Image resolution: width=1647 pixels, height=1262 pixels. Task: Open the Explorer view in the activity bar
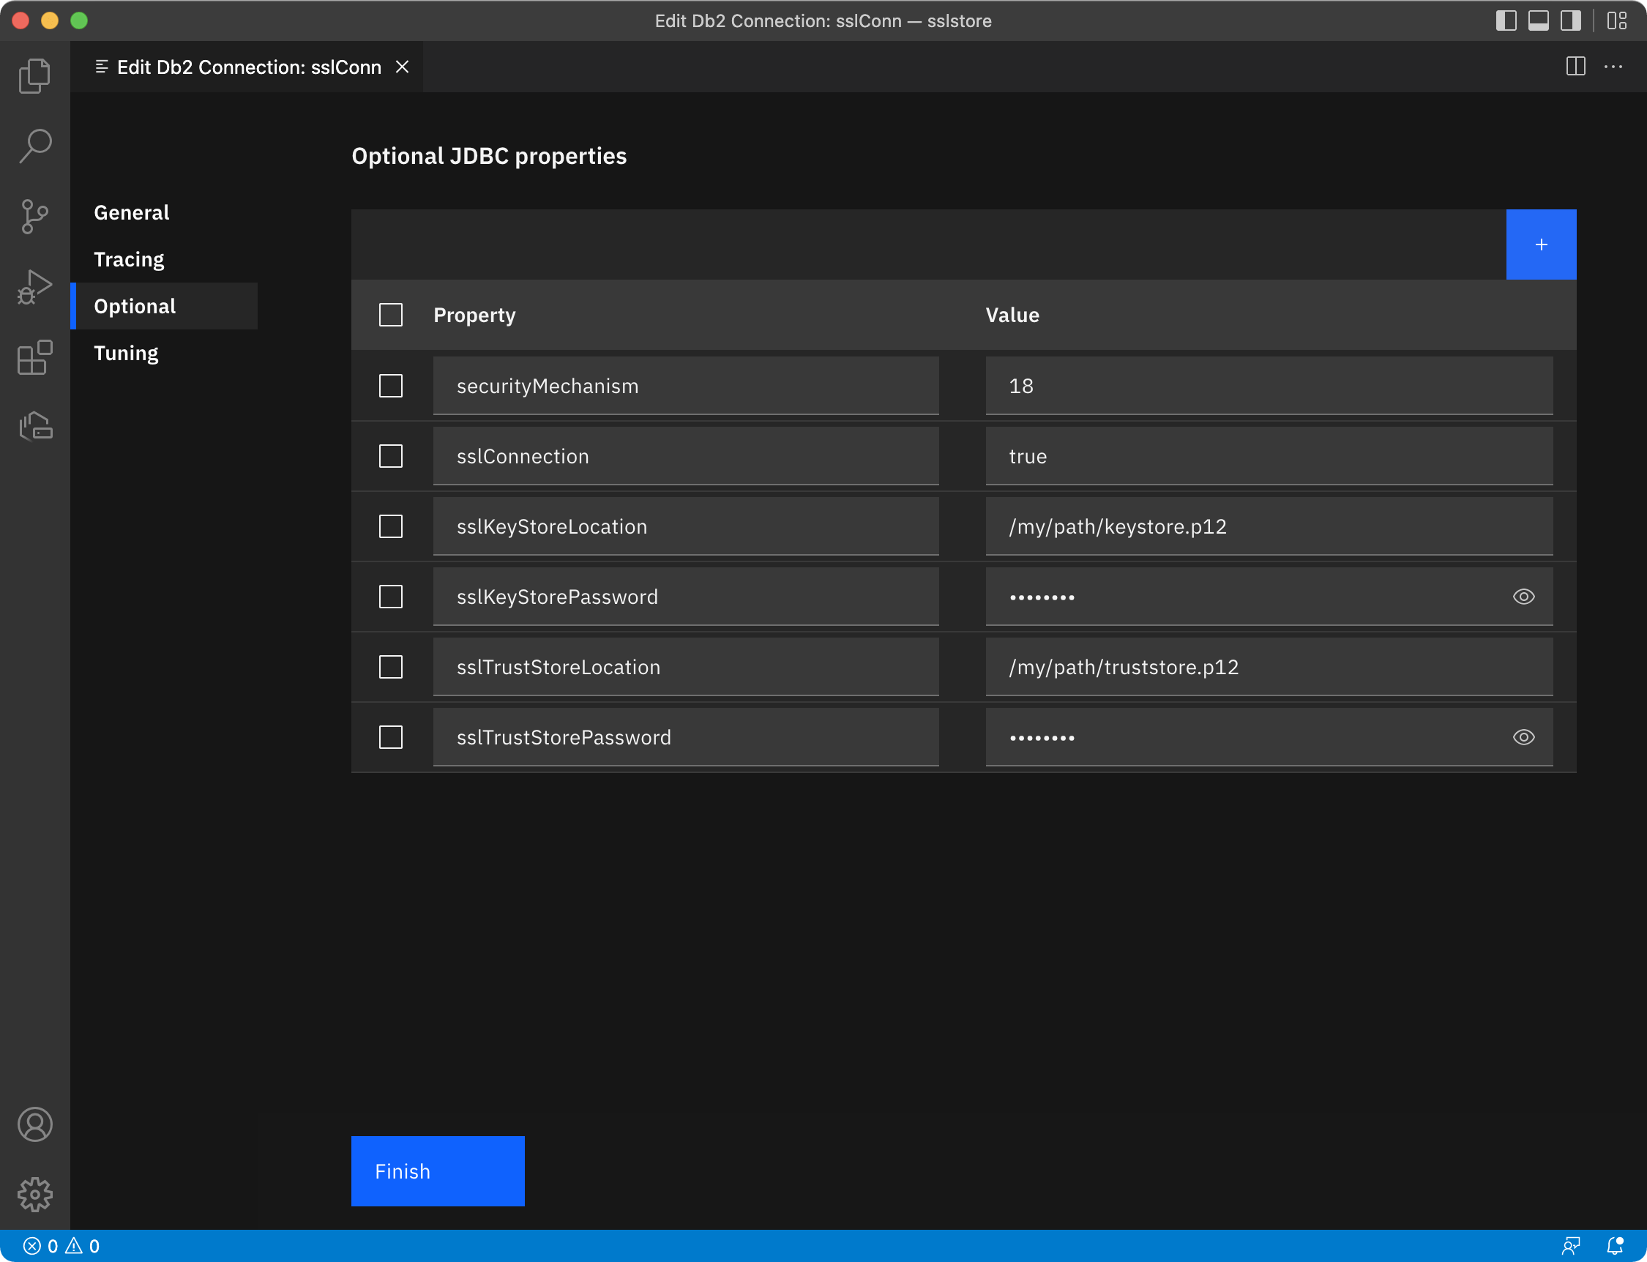tap(34, 75)
